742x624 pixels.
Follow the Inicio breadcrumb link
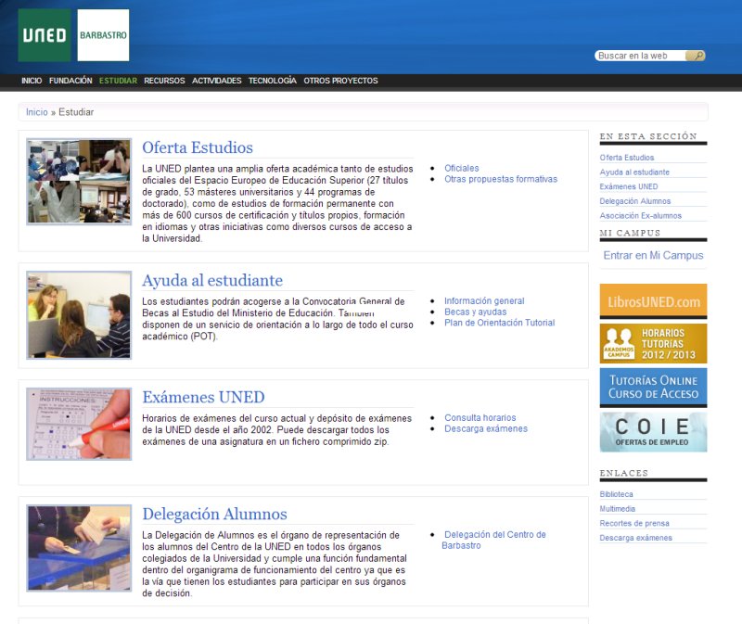click(x=36, y=112)
